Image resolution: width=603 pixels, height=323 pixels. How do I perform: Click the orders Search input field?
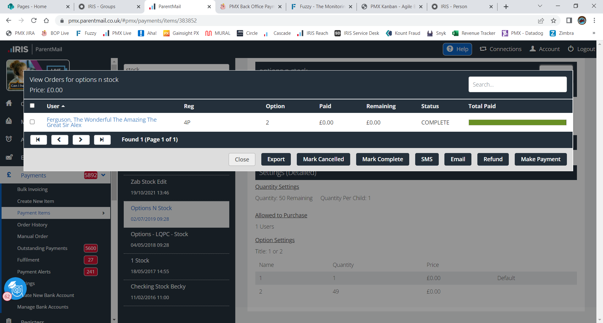(x=517, y=85)
